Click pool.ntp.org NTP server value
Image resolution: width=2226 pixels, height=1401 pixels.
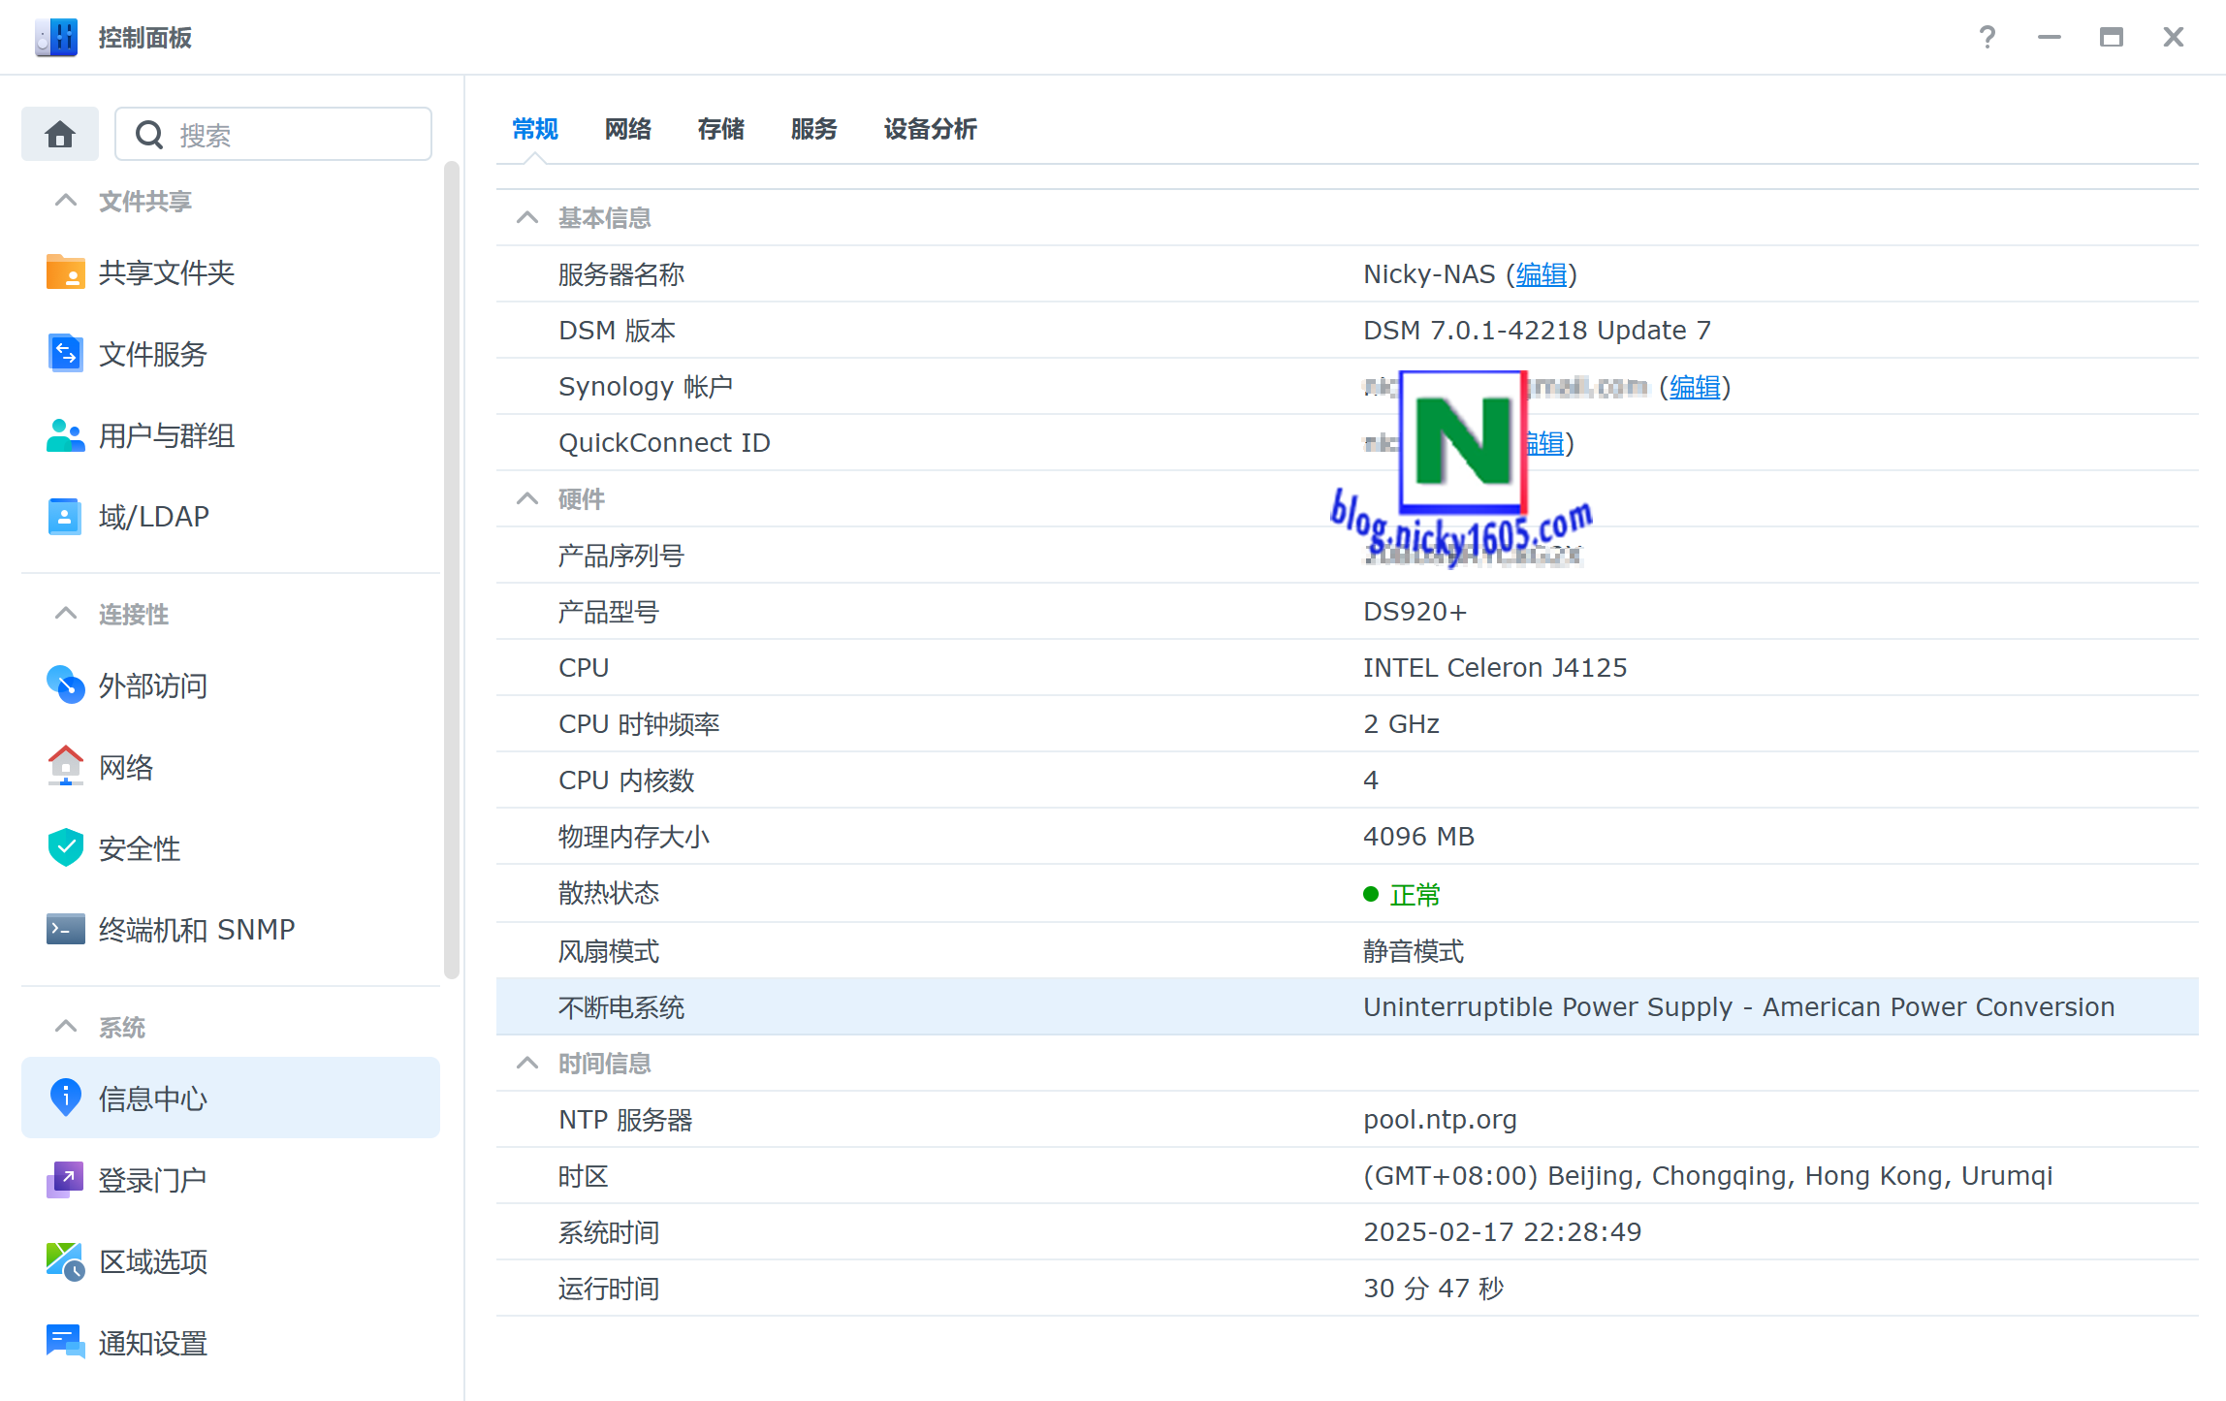(x=1440, y=1120)
